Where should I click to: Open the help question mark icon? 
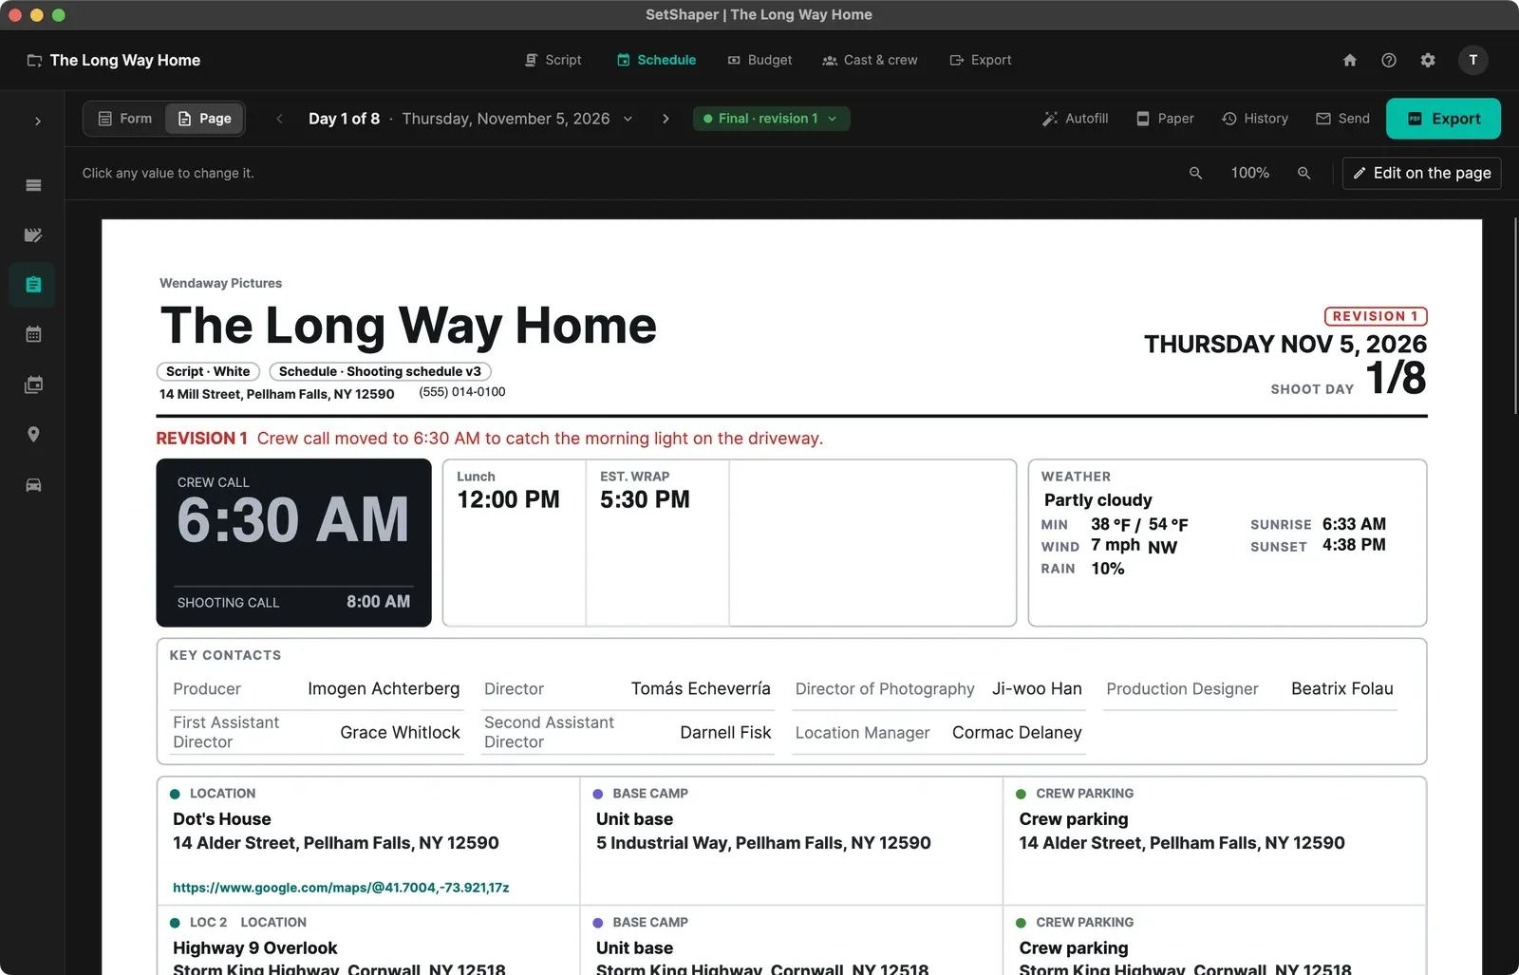(x=1389, y=60)
